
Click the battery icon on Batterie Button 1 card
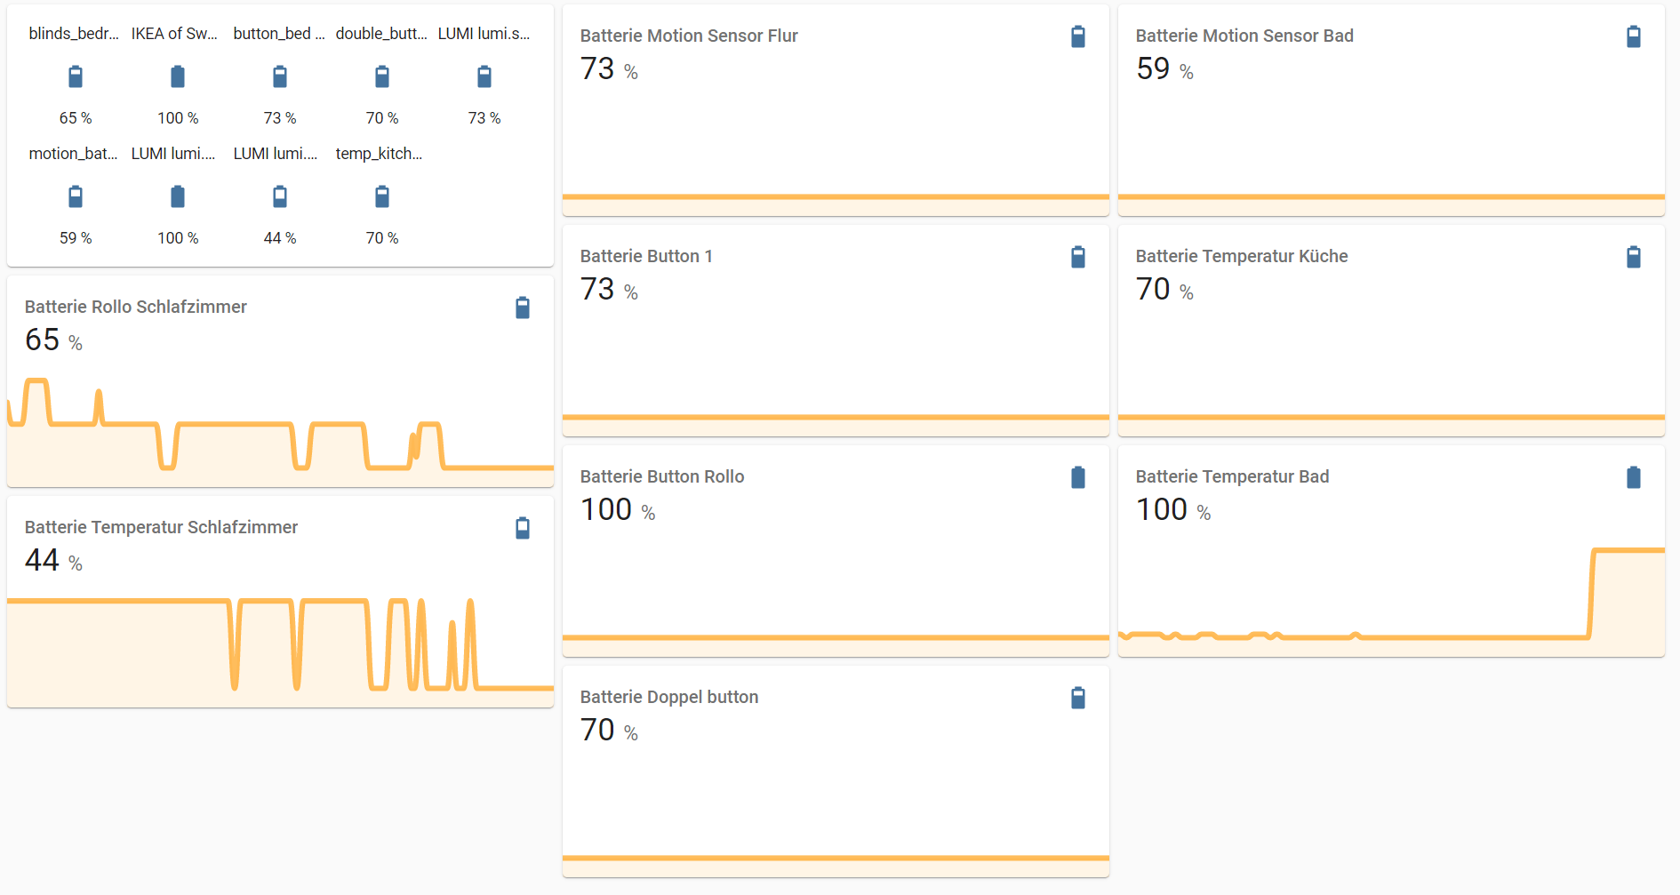coord(1077,257)
